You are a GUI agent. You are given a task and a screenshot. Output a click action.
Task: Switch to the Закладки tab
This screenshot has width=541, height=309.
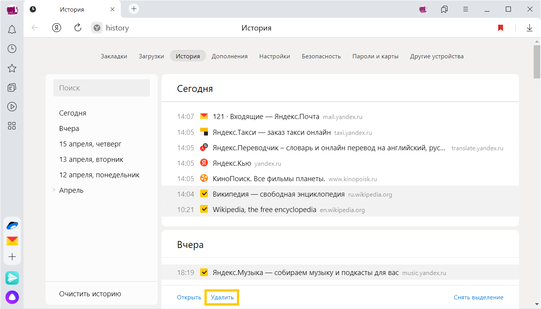coord(114,56)
